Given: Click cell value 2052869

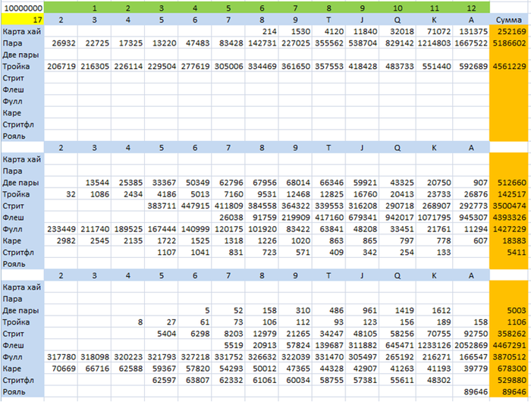Looking at the screenshot, I should 471,345.
